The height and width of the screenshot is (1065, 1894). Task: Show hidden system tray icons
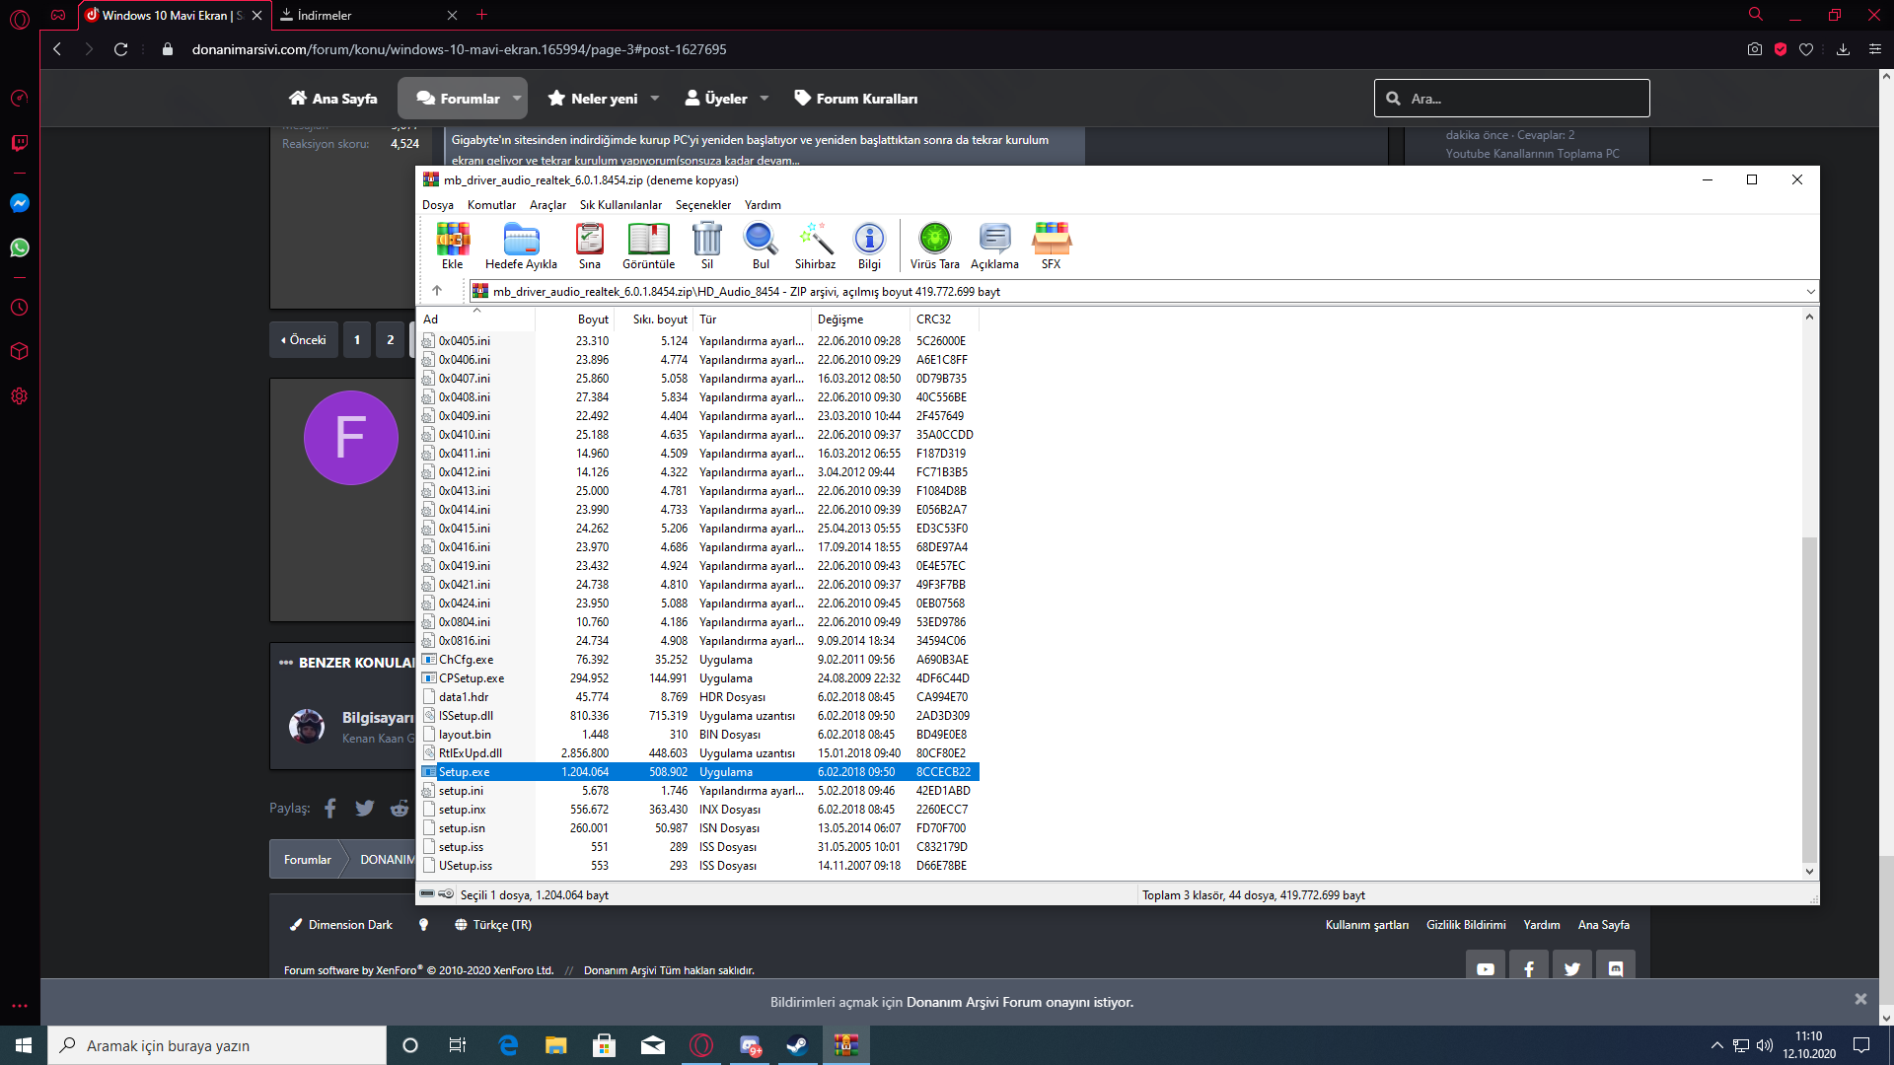coord(1717,1045)
